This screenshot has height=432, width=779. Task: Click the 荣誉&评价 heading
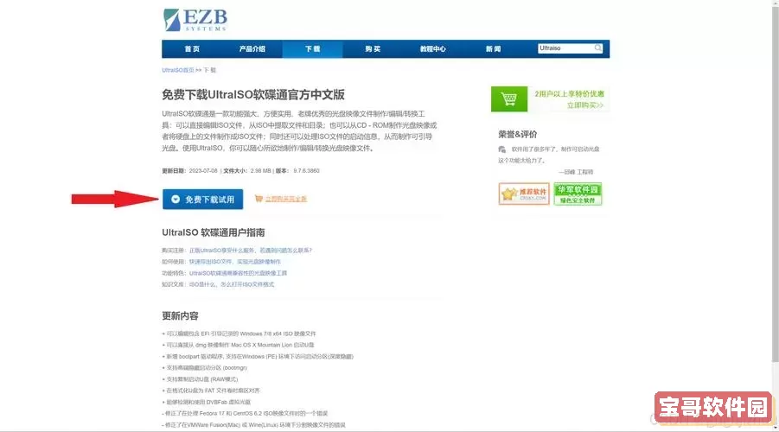coord(518,134)
